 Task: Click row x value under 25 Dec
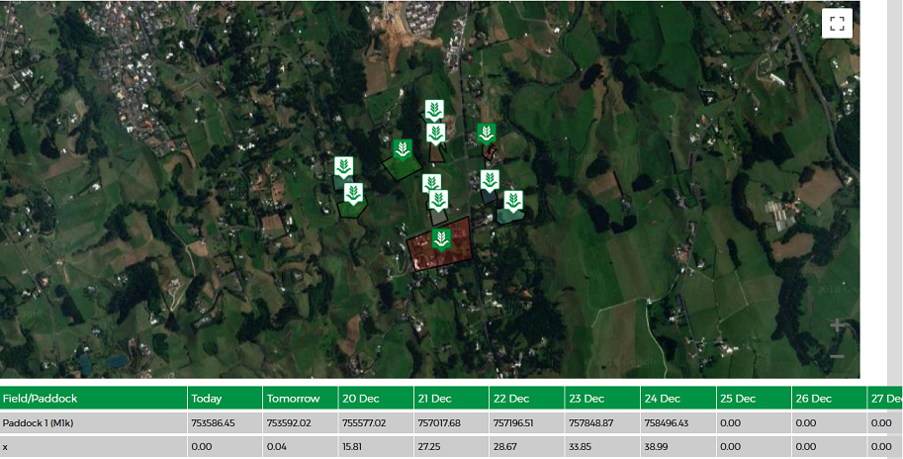coord(730,447)
